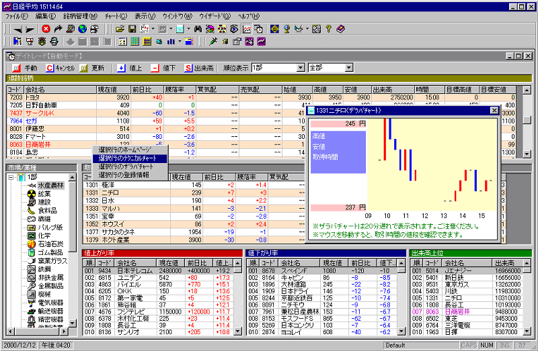Image resolution: width=538 pixels, height=351 pixels.
Task: Open the ファイル(F) menu
Action: (16, 16)
